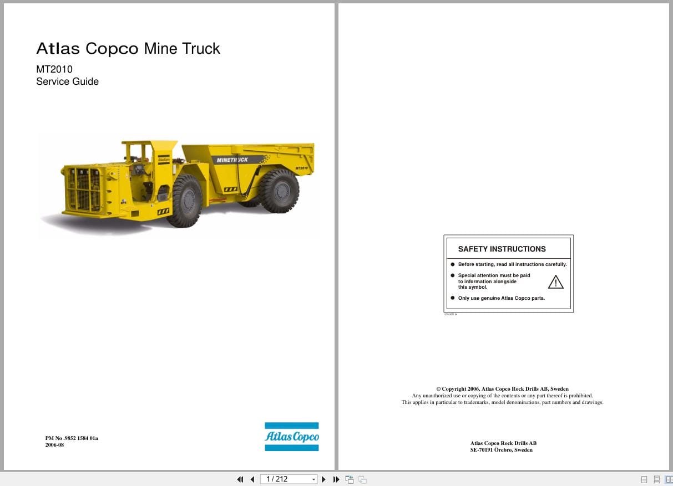Viewport: 673px width, 486px height.
Task: Click the '2006-08' date text
Action: pos(54,444)
